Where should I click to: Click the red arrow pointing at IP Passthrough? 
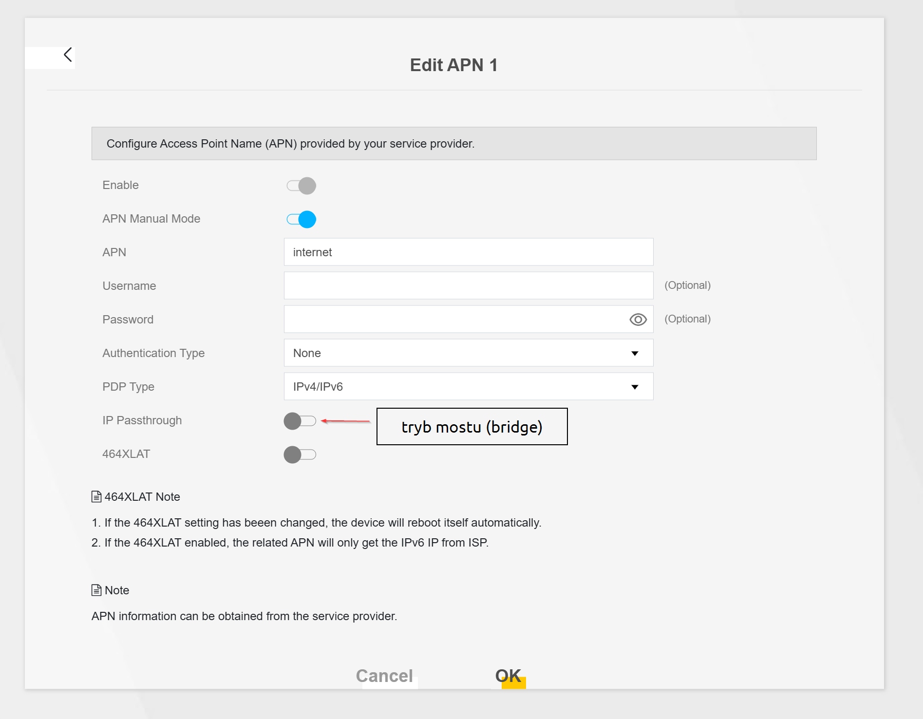(x=345, y=421)
